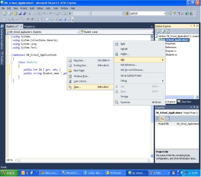The width and height of the screenshot is (201, 177).
Task: Open the Data menu
Action: point(48,8)
